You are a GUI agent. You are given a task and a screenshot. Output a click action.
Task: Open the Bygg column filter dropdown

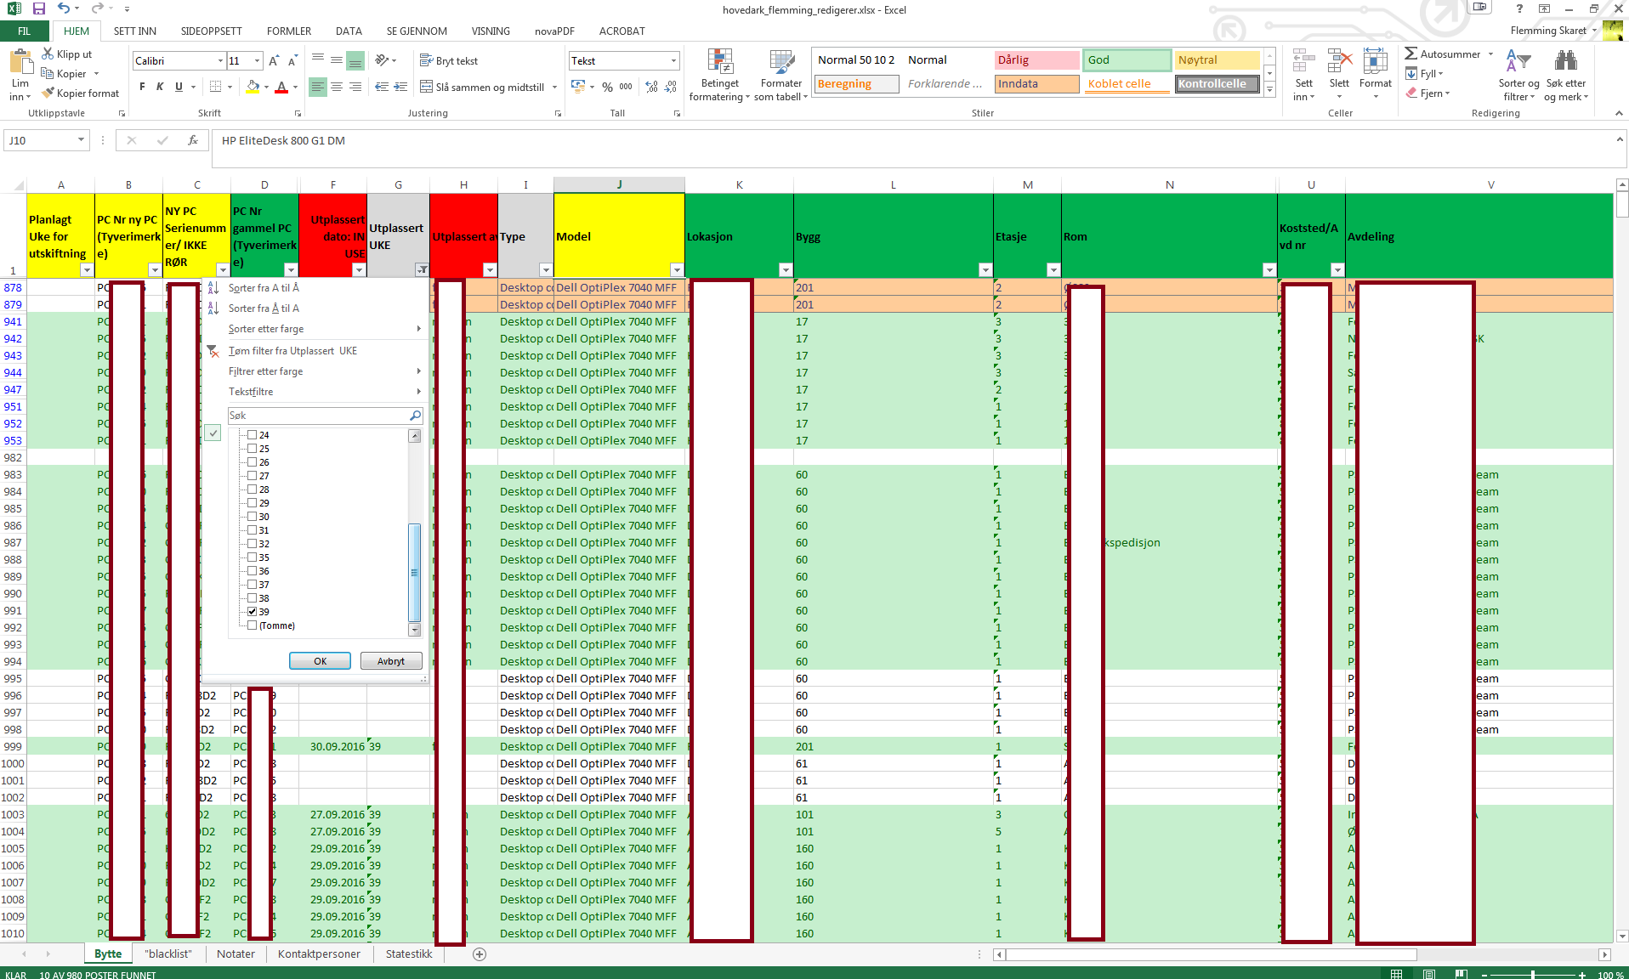coord(985,269)
